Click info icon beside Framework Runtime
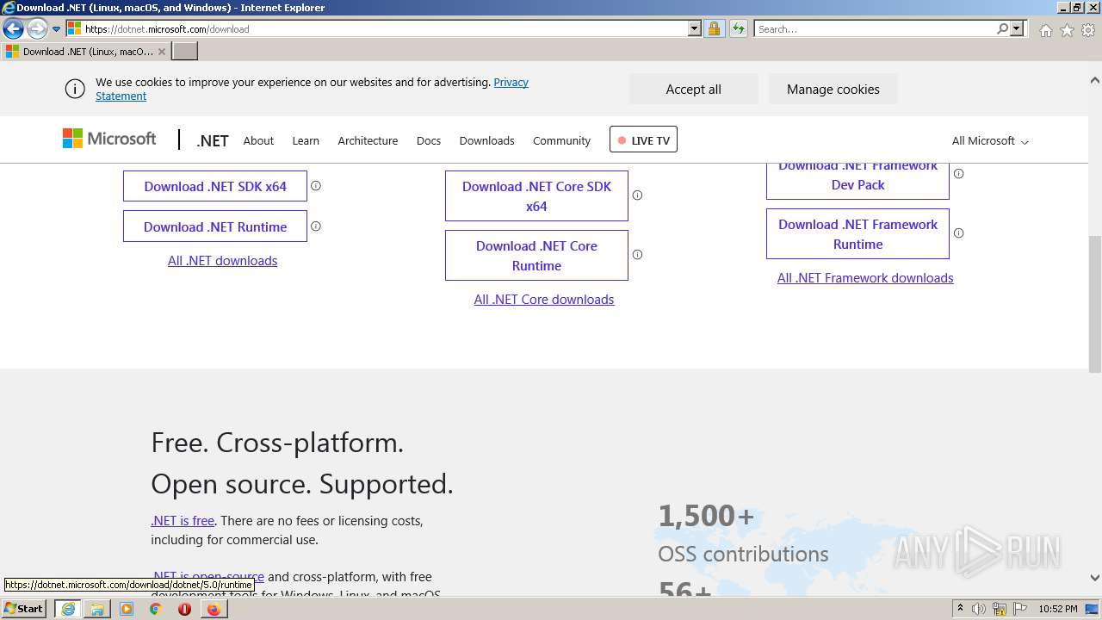This screenshot has height=620, width=1102. pos(959,233)
